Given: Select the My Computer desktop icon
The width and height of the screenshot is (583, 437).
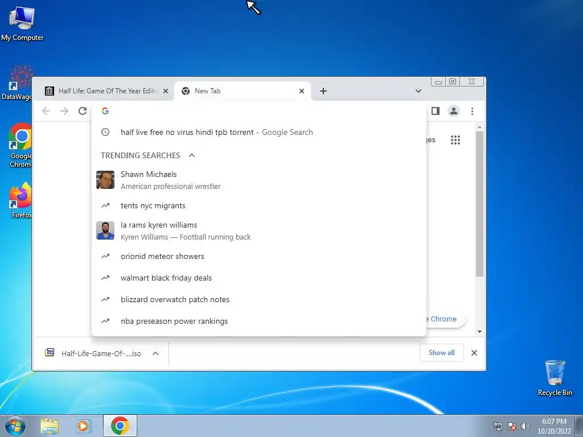Looking at the screenshot, I should (22, 23).
